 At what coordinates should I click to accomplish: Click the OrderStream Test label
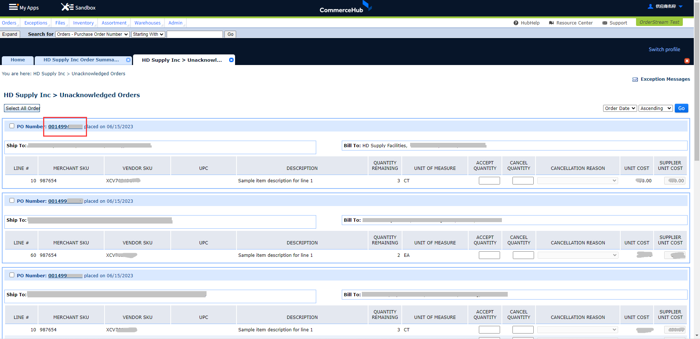659,22
